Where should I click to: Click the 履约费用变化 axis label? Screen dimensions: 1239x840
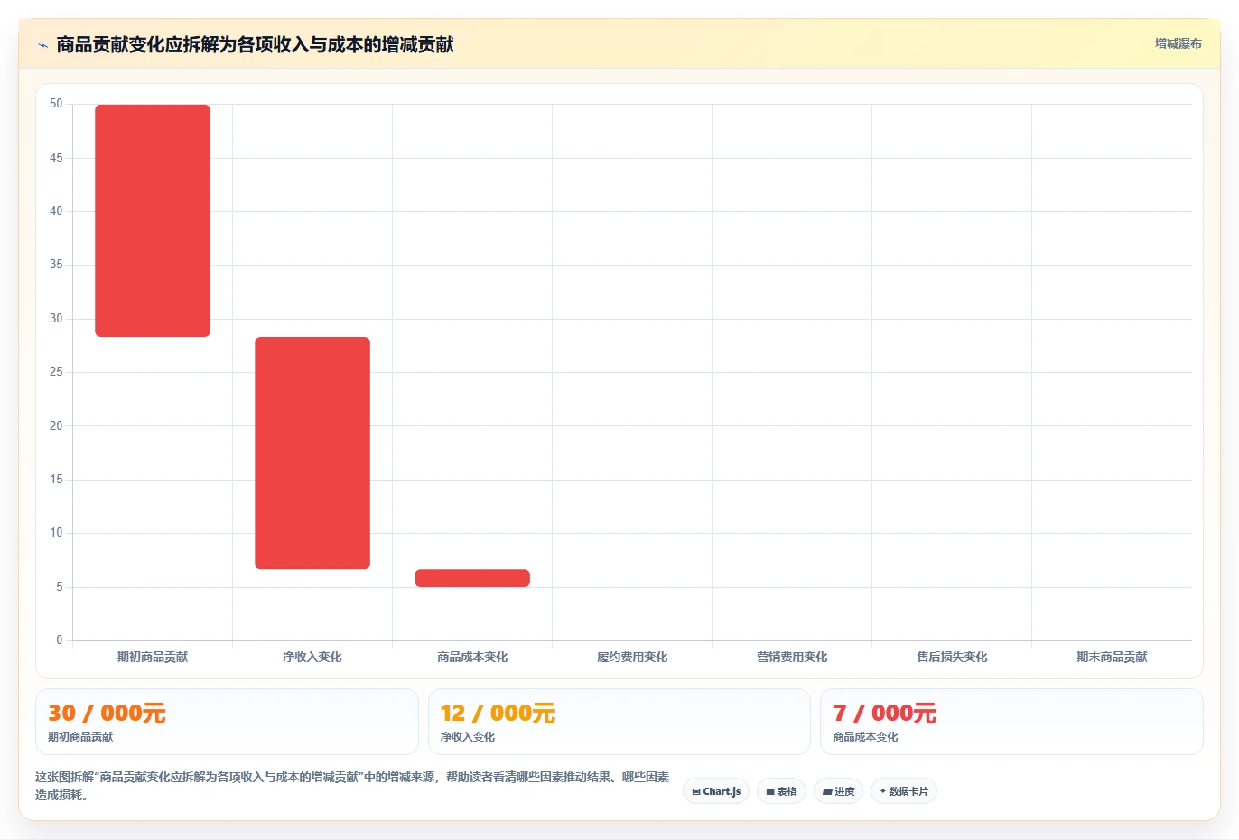(x=632, y=657)
